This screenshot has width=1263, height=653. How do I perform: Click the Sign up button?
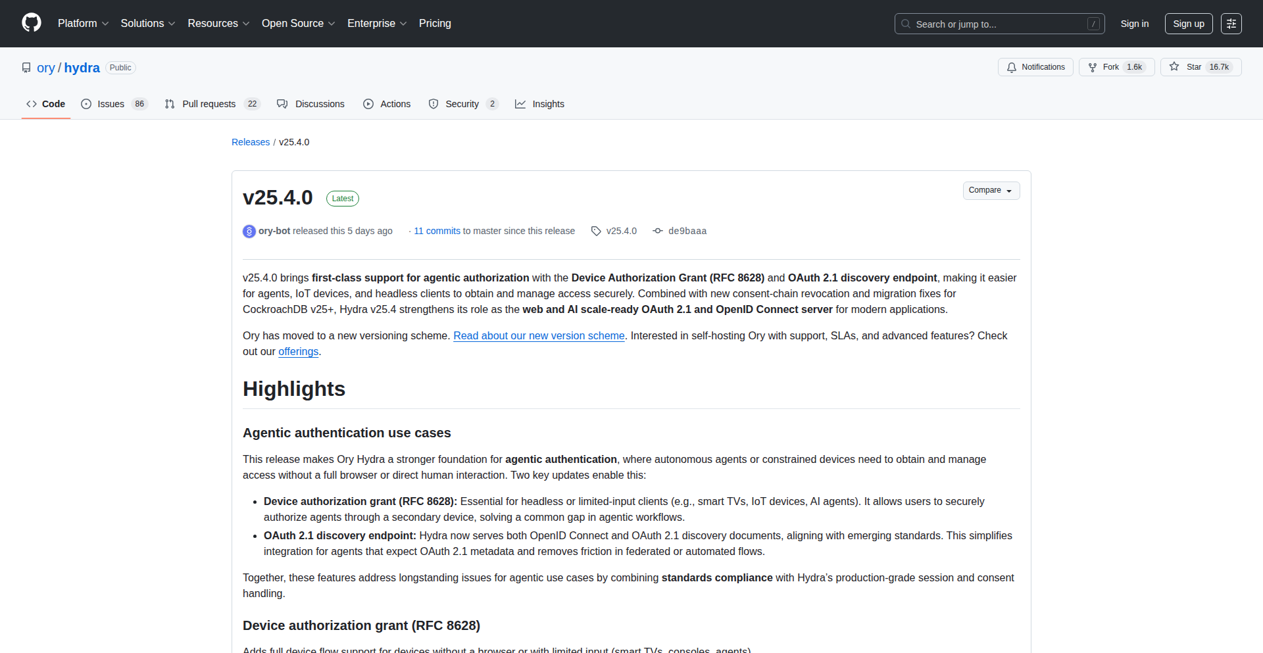click(1189, 23)
